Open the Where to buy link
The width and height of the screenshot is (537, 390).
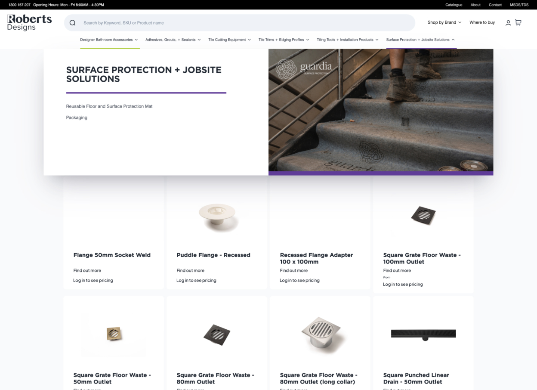coord(482,22)
